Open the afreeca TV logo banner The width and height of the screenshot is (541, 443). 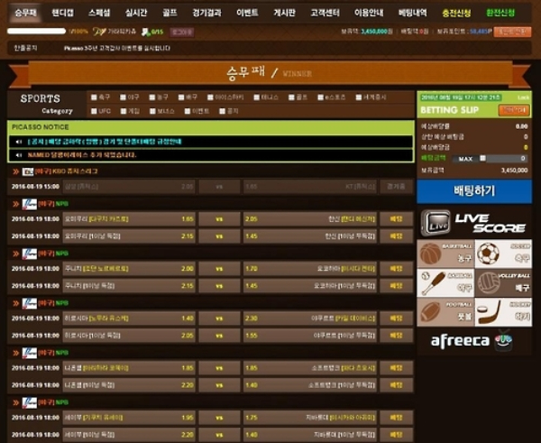(474, 341)
